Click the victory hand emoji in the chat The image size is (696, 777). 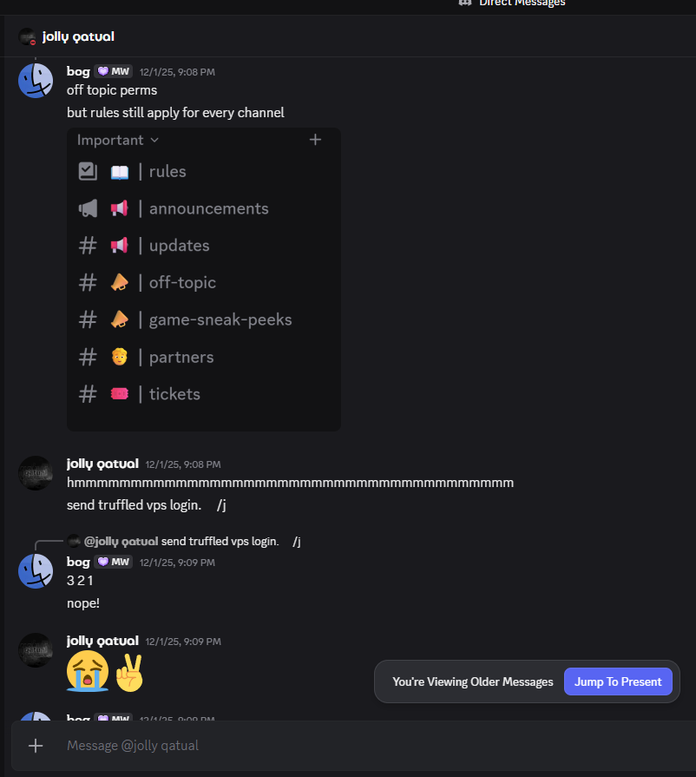click(x=128, y=672)
